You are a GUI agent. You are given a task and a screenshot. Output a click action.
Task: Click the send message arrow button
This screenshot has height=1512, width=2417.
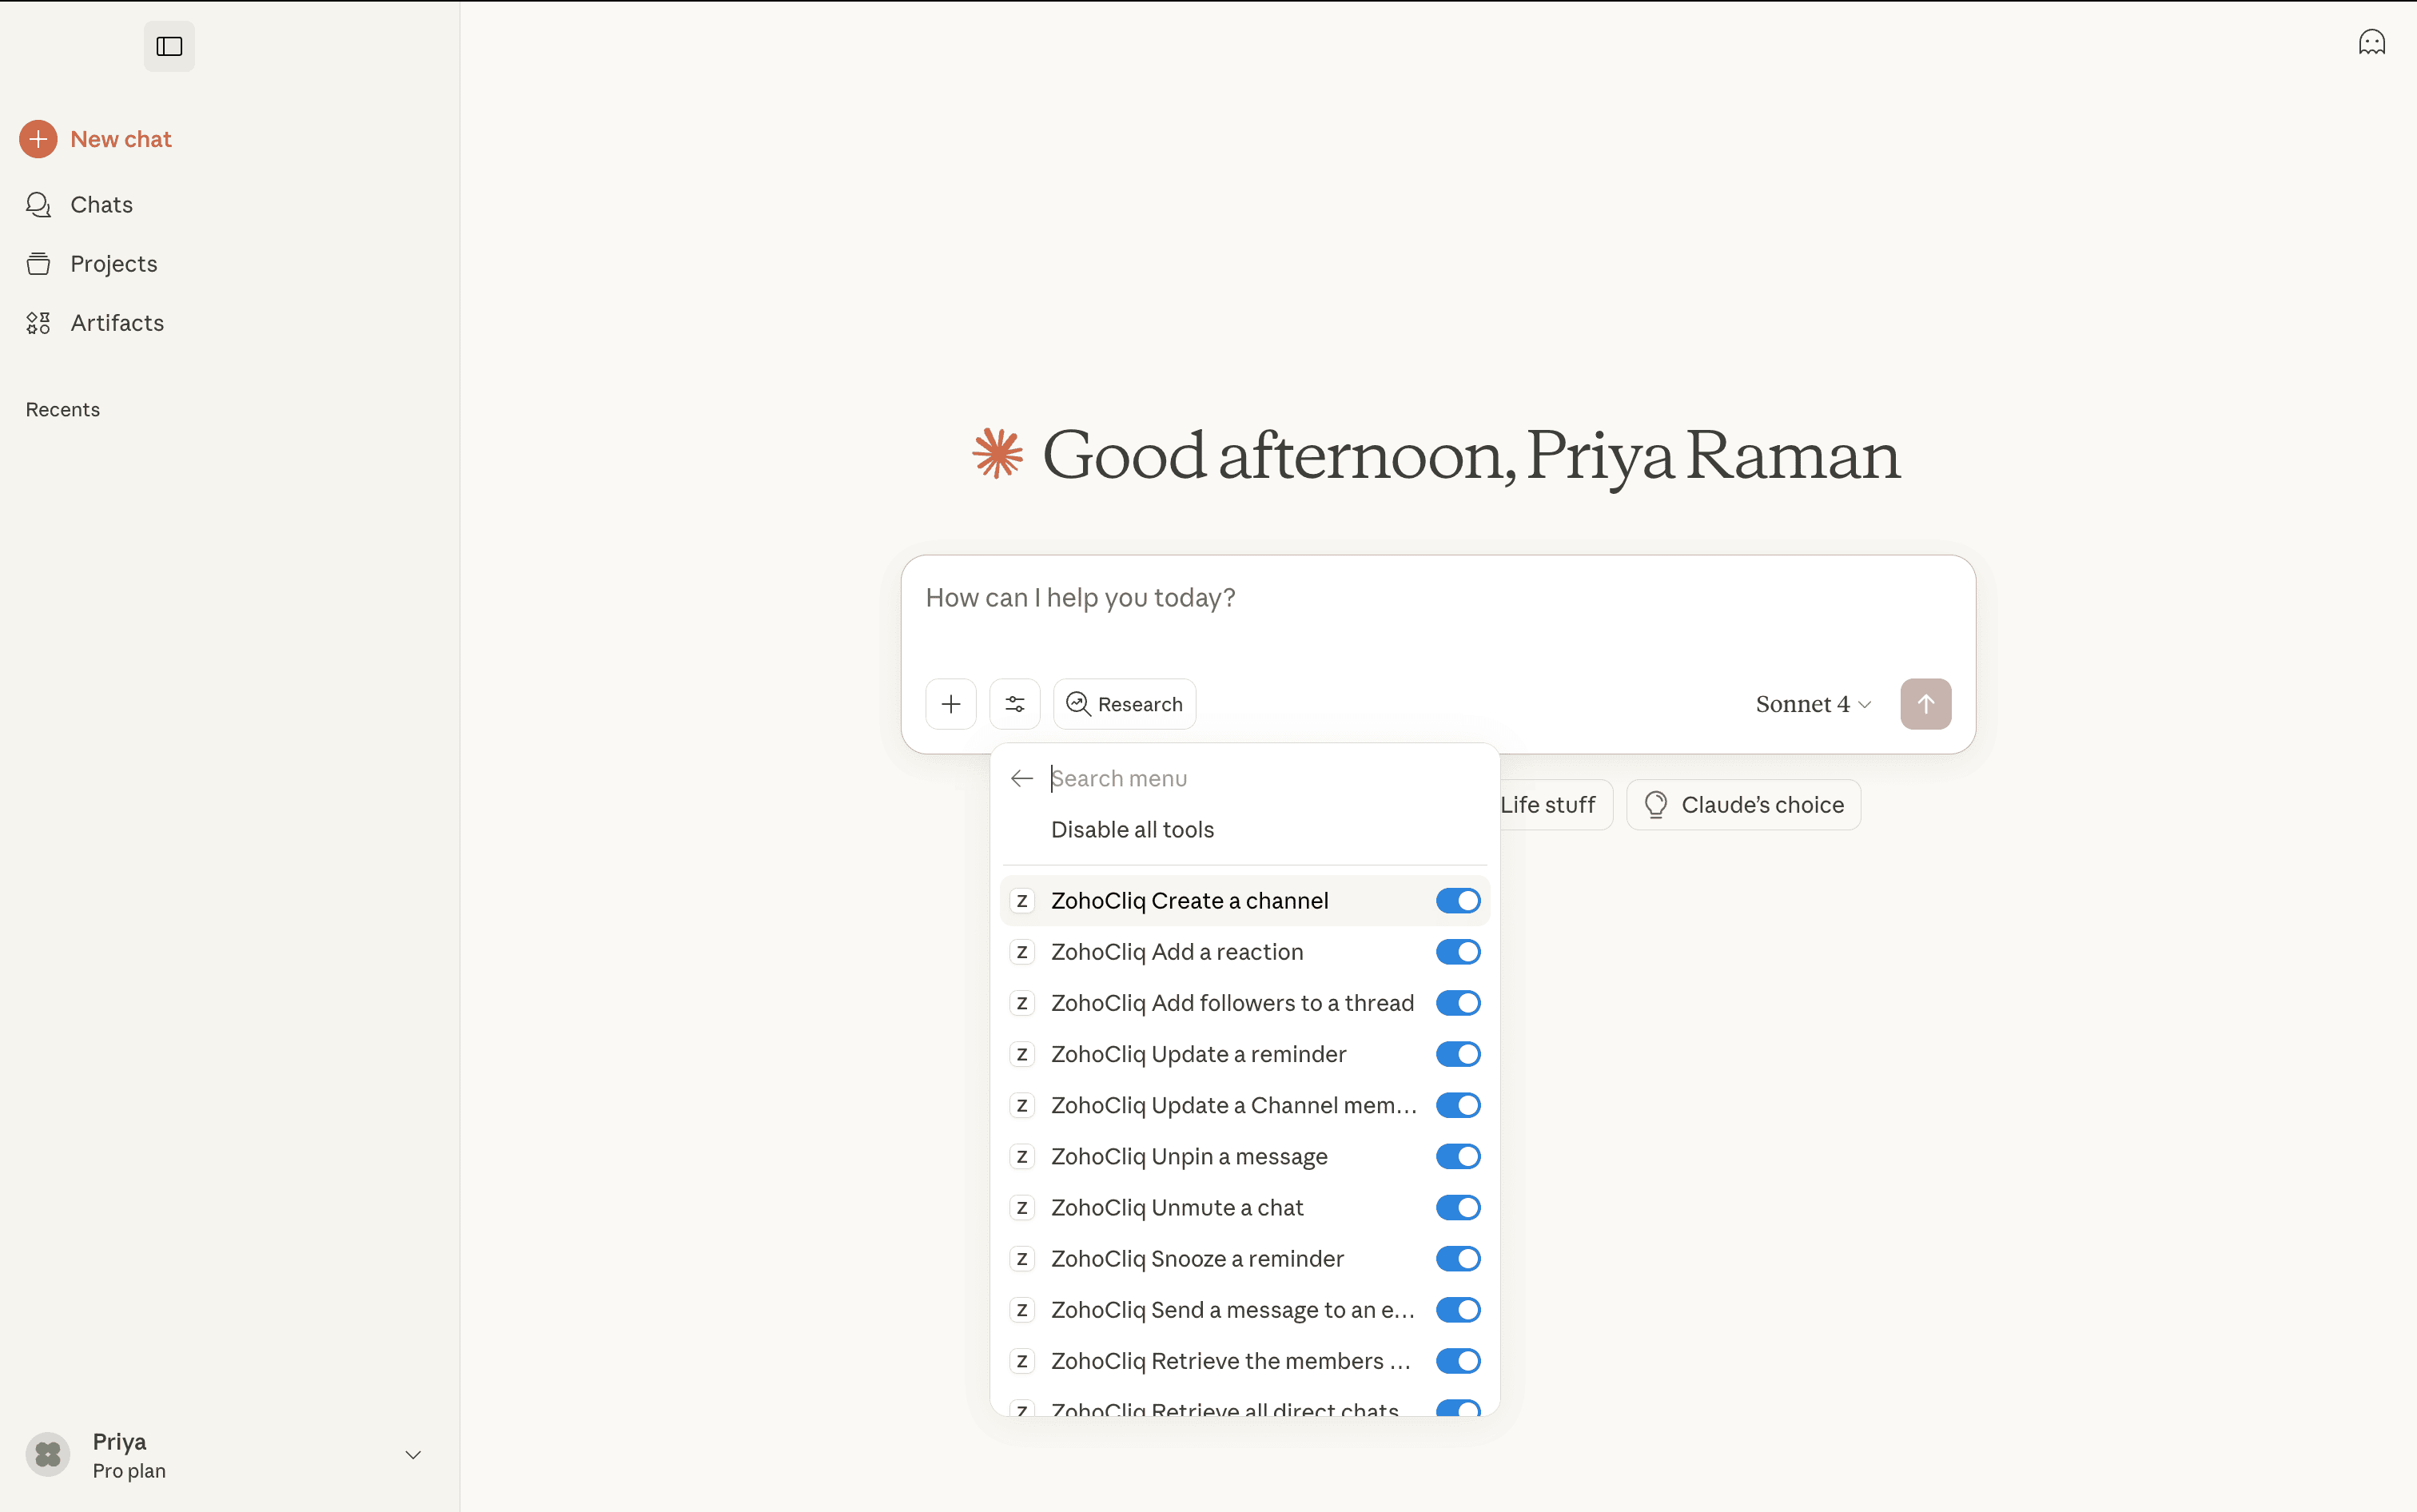[x=1925, y=703]
